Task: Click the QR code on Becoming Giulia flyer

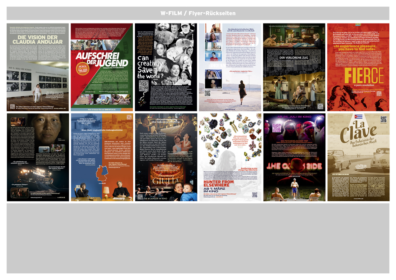Action: 140,197
